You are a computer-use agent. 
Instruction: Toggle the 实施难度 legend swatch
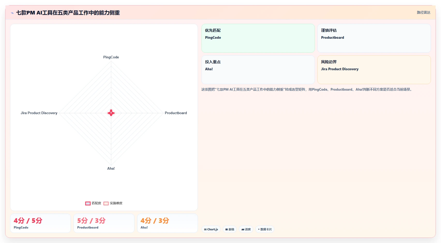pyautogui.click(x=106, y=203)
